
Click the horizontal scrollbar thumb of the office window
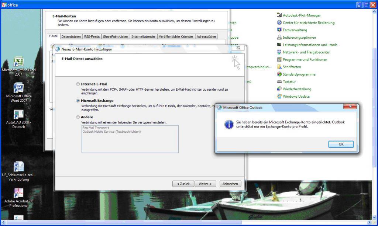click(124, 222)
